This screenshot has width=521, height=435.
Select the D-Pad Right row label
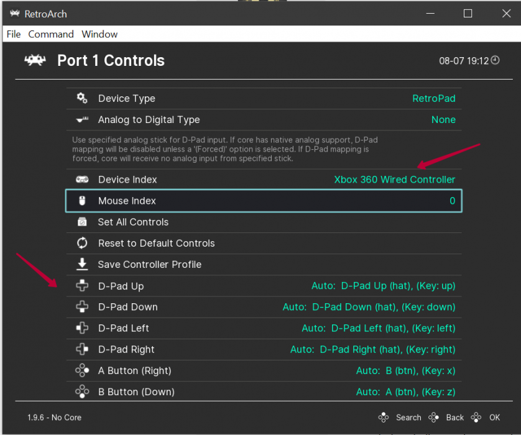tap(126, 349)
